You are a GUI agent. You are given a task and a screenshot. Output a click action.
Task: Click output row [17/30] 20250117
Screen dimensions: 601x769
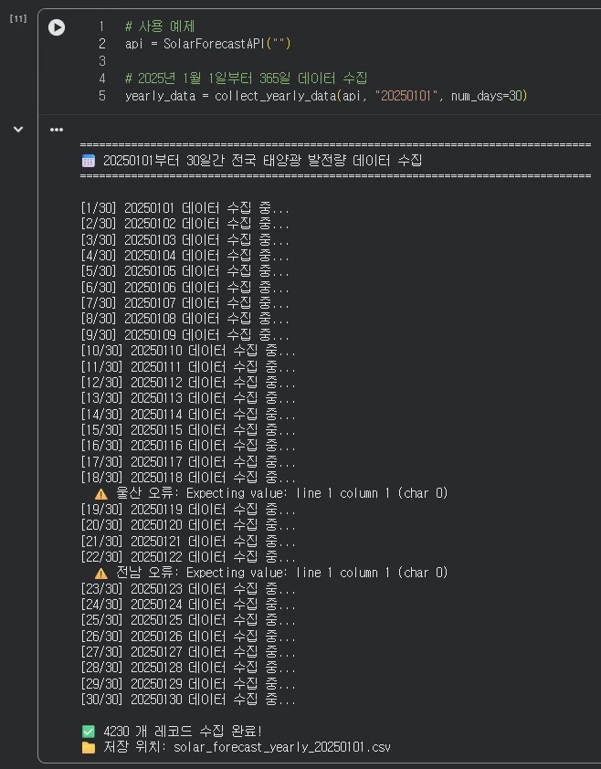(x=188, y=462)
